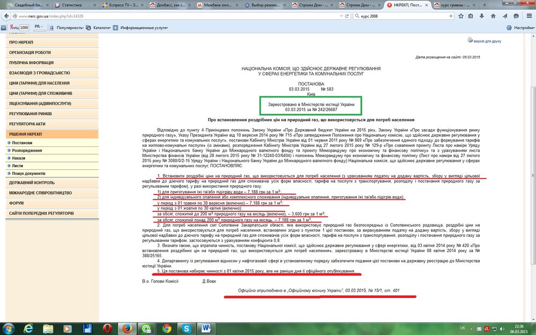Switch to the Межбанк онл... tab

click(x=218, y=5)
